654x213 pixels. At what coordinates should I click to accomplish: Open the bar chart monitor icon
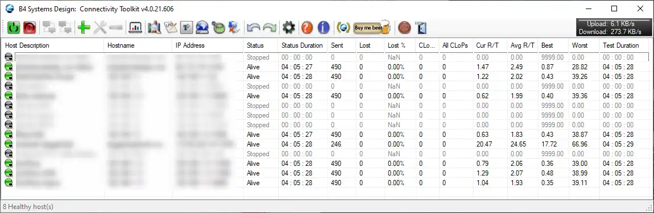point(135,28)
